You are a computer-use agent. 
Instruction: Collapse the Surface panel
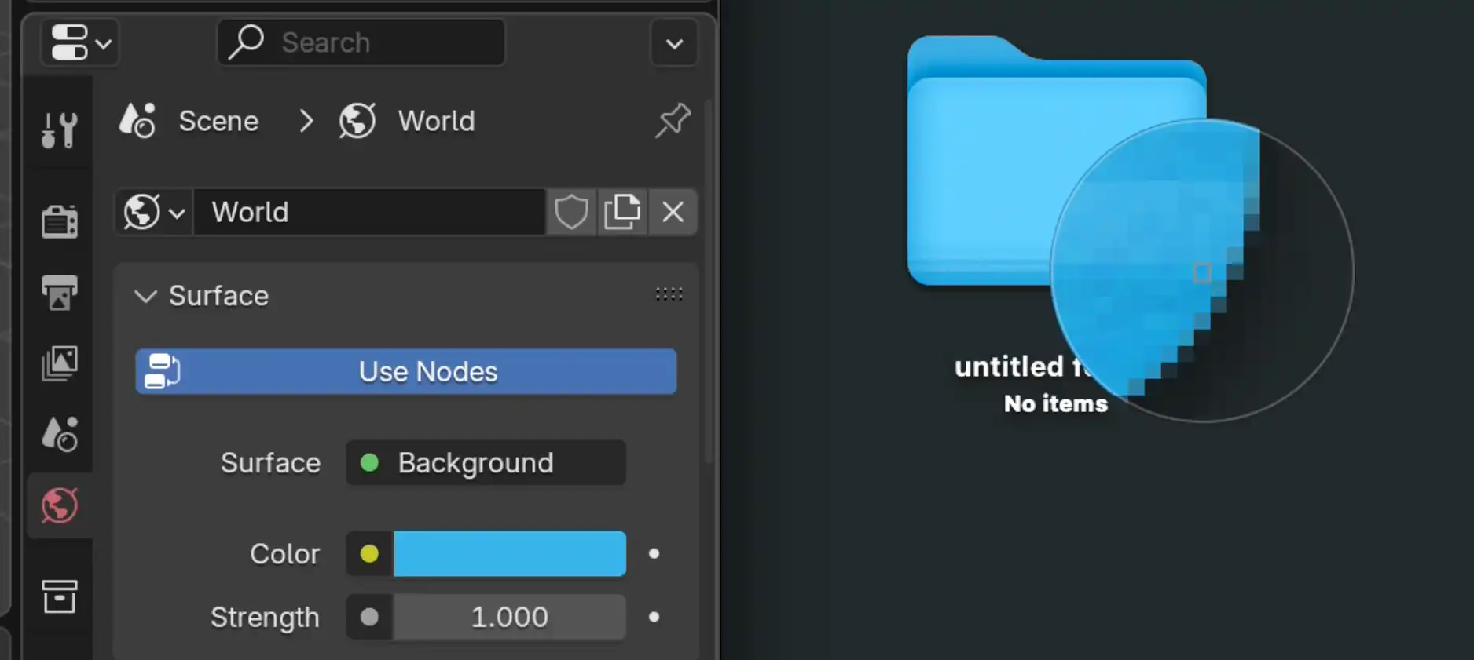point(145,296)
